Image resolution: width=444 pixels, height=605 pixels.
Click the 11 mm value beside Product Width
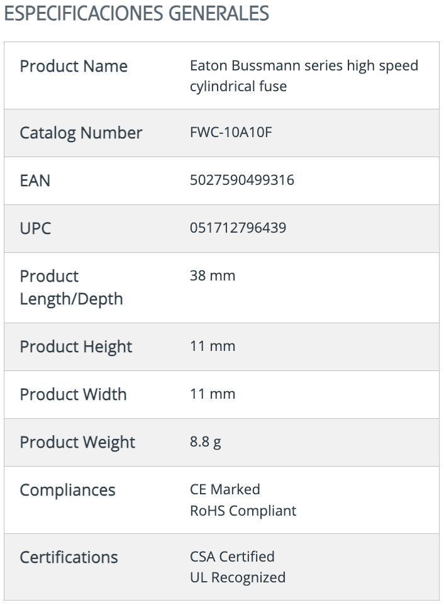[x=213, y=394]
